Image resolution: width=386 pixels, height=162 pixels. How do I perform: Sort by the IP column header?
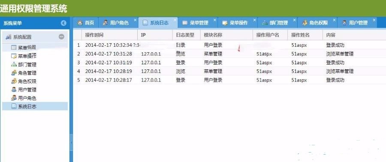tap(155, 35)
